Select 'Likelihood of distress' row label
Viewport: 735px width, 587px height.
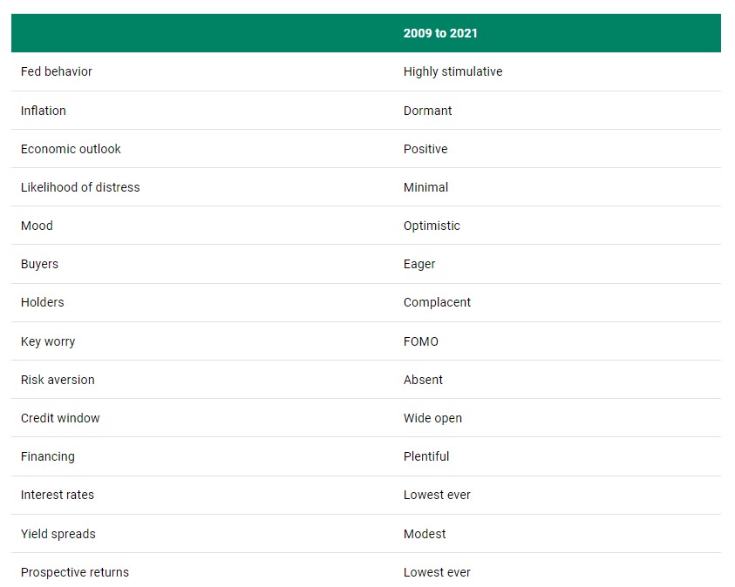point(80,187)
